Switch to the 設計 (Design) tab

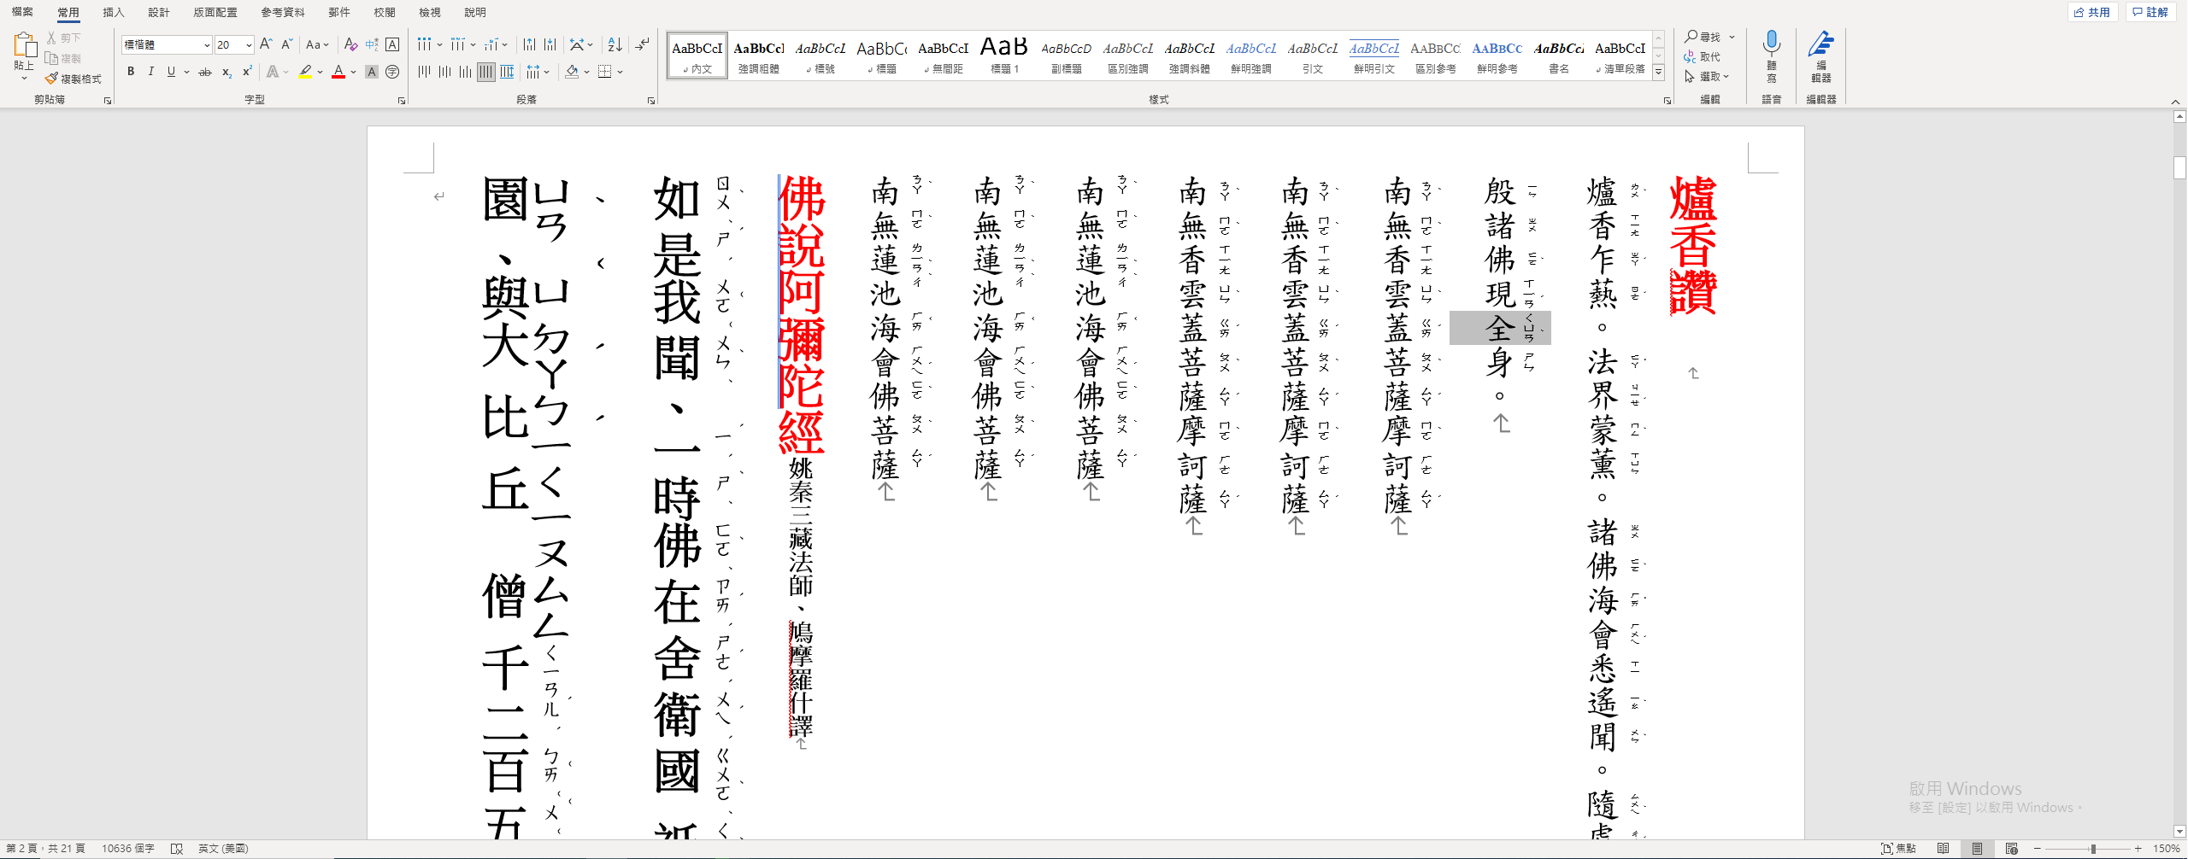click(159, 12)
